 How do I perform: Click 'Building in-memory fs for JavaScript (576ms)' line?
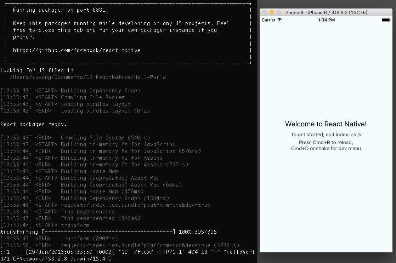click(x=101, y=151)
